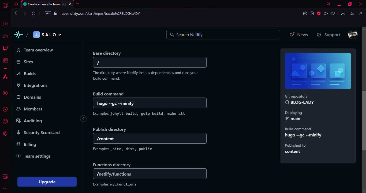
Task: Click the 'BLOG-LADY' repository name
Action: (302, 102)
